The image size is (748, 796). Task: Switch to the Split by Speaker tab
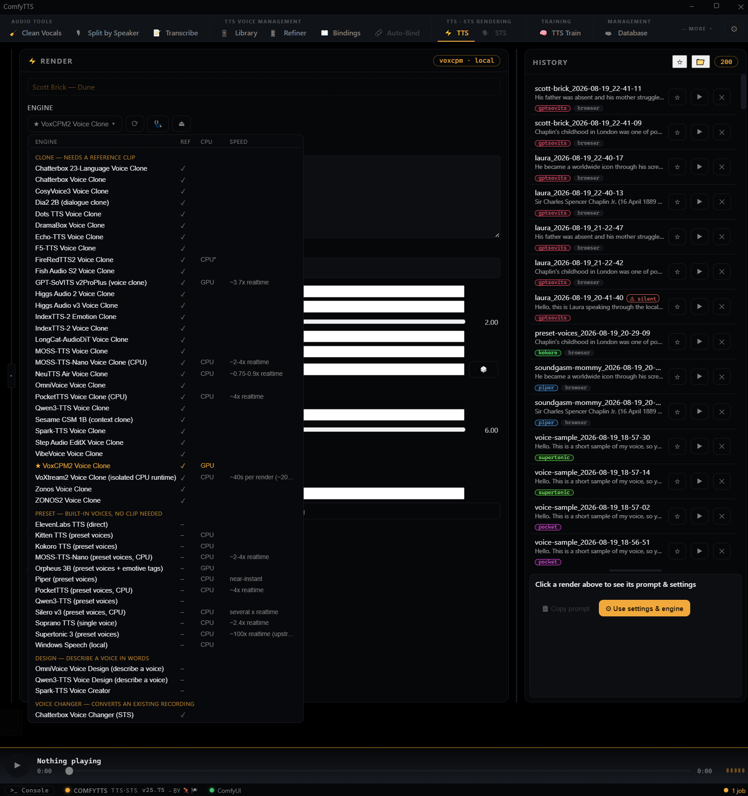click(108, 33)
